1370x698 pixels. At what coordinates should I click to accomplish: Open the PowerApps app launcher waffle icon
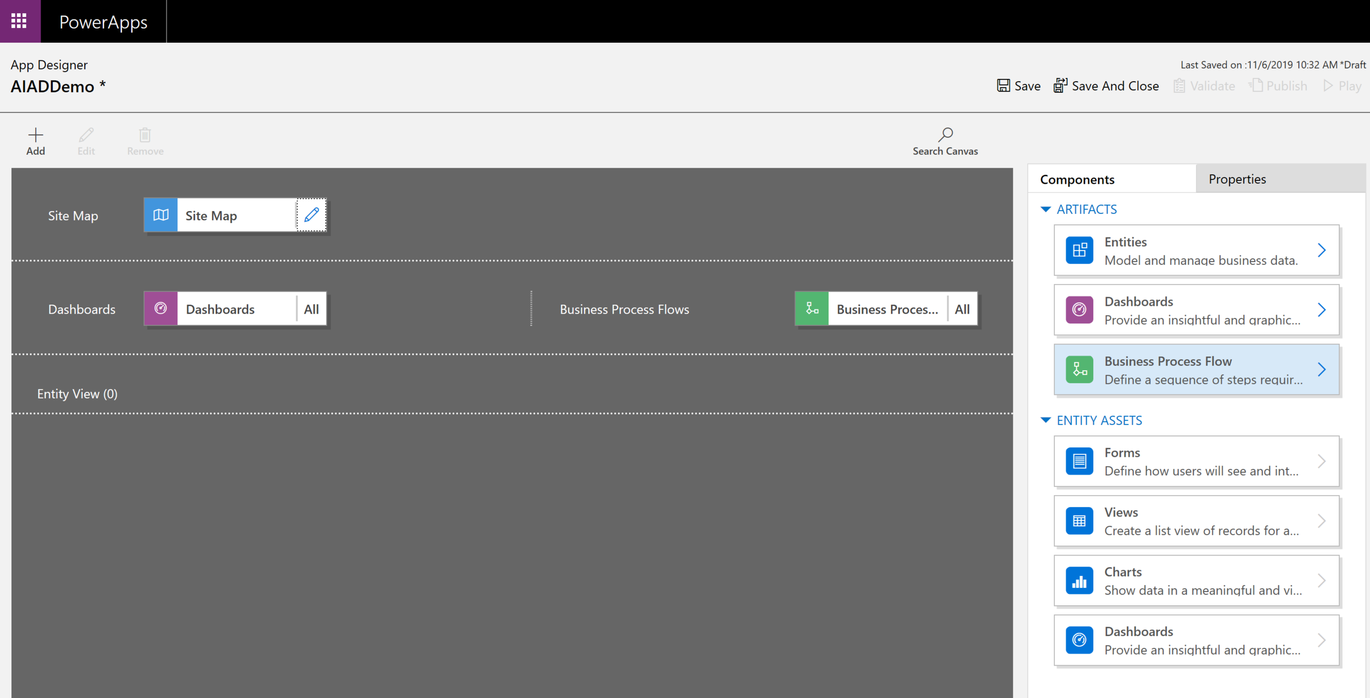(19, 21)
